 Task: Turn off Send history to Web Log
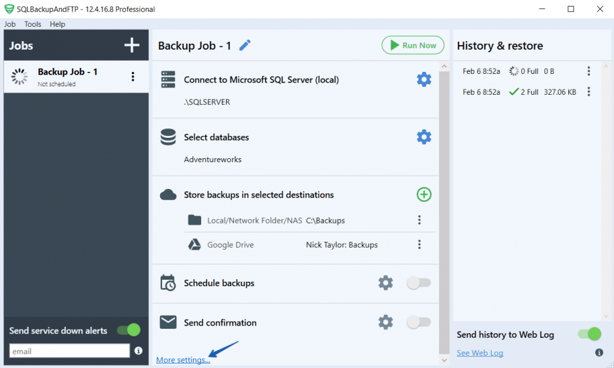pyautogui.click(x=589, y=334)
